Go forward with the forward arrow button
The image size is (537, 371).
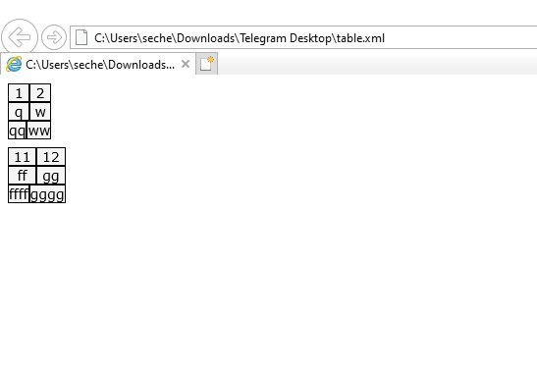pyautogui.click(x=54, y=37)
